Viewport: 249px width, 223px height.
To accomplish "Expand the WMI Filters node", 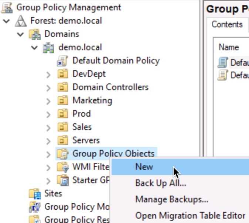I will tap(48, 168).
